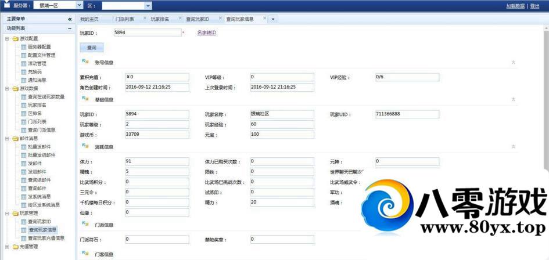Click 登出 to log out
The height and width of the screenshot is (260, 549).
click(534, 6)
